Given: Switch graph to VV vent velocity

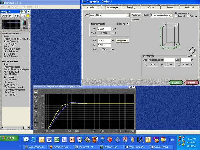Looking at the screenshot, I should click(x=36, y=116).
